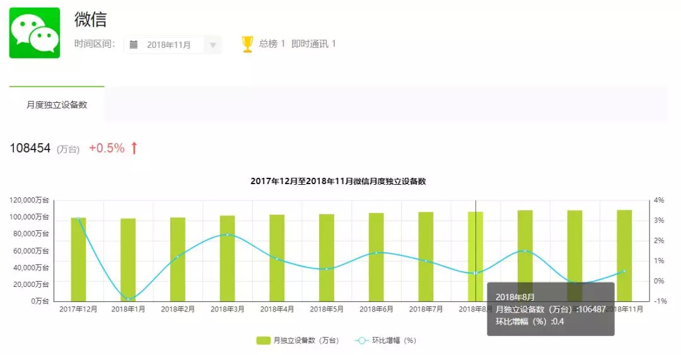The width and height of the screenshot is (681, 355).
Task: Click the 时间区间 label
Action: [x=95, y=44]
